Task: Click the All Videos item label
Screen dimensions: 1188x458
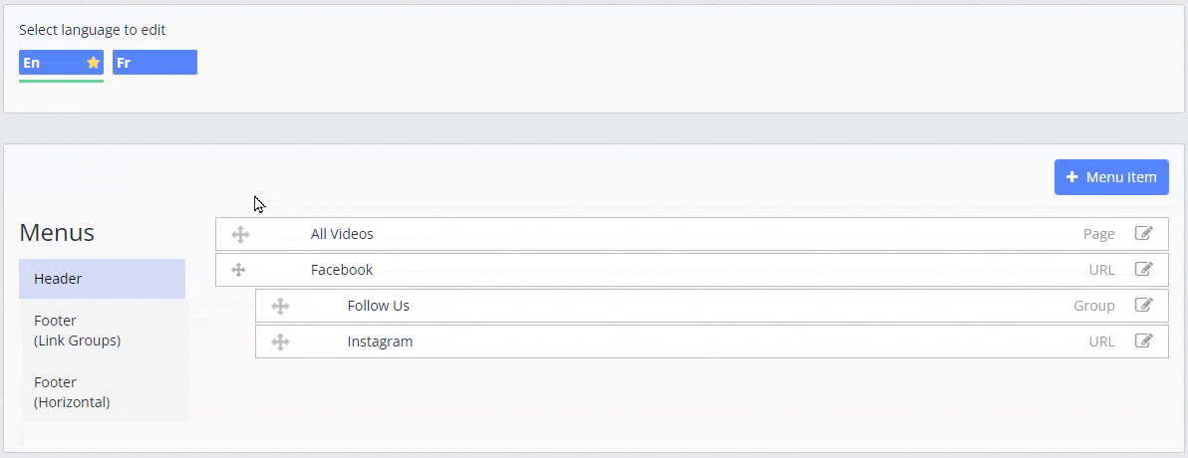Action: 342,235
